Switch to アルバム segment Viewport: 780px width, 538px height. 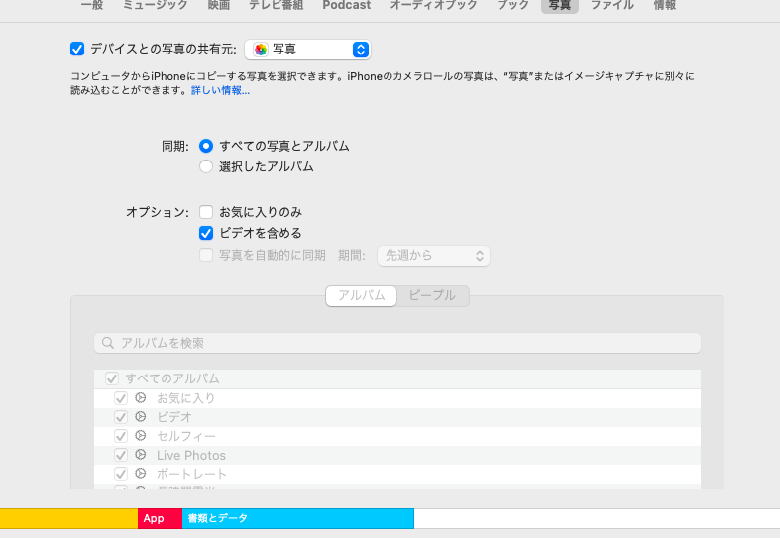[x=361, y=296]
